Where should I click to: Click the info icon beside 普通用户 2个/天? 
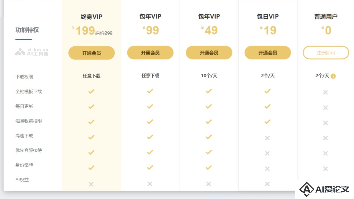(333, 76)
